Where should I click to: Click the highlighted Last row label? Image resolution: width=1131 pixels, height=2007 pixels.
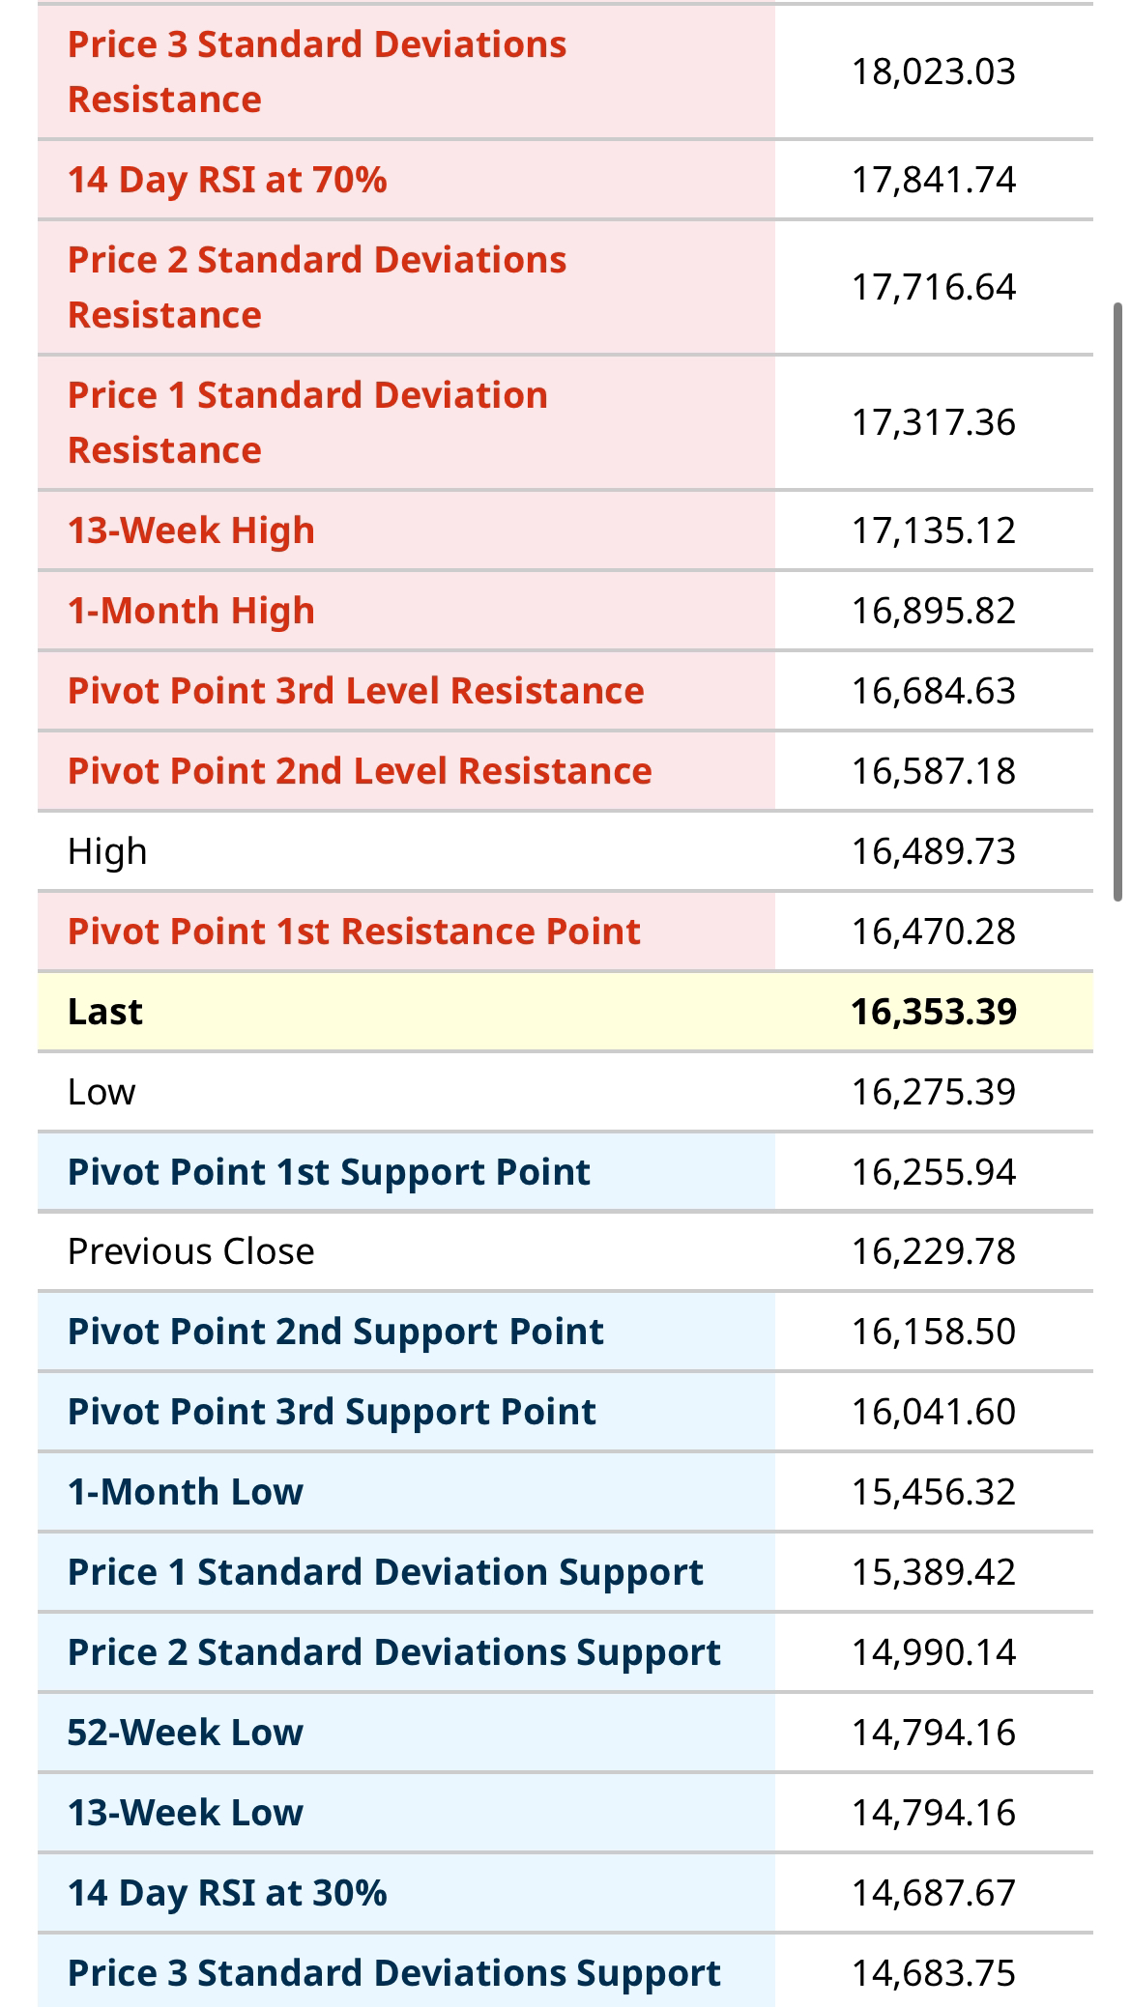[x=105, y=1012]
